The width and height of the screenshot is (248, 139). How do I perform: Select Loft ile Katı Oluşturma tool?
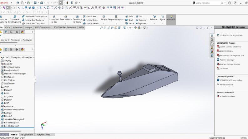(33, 20)
